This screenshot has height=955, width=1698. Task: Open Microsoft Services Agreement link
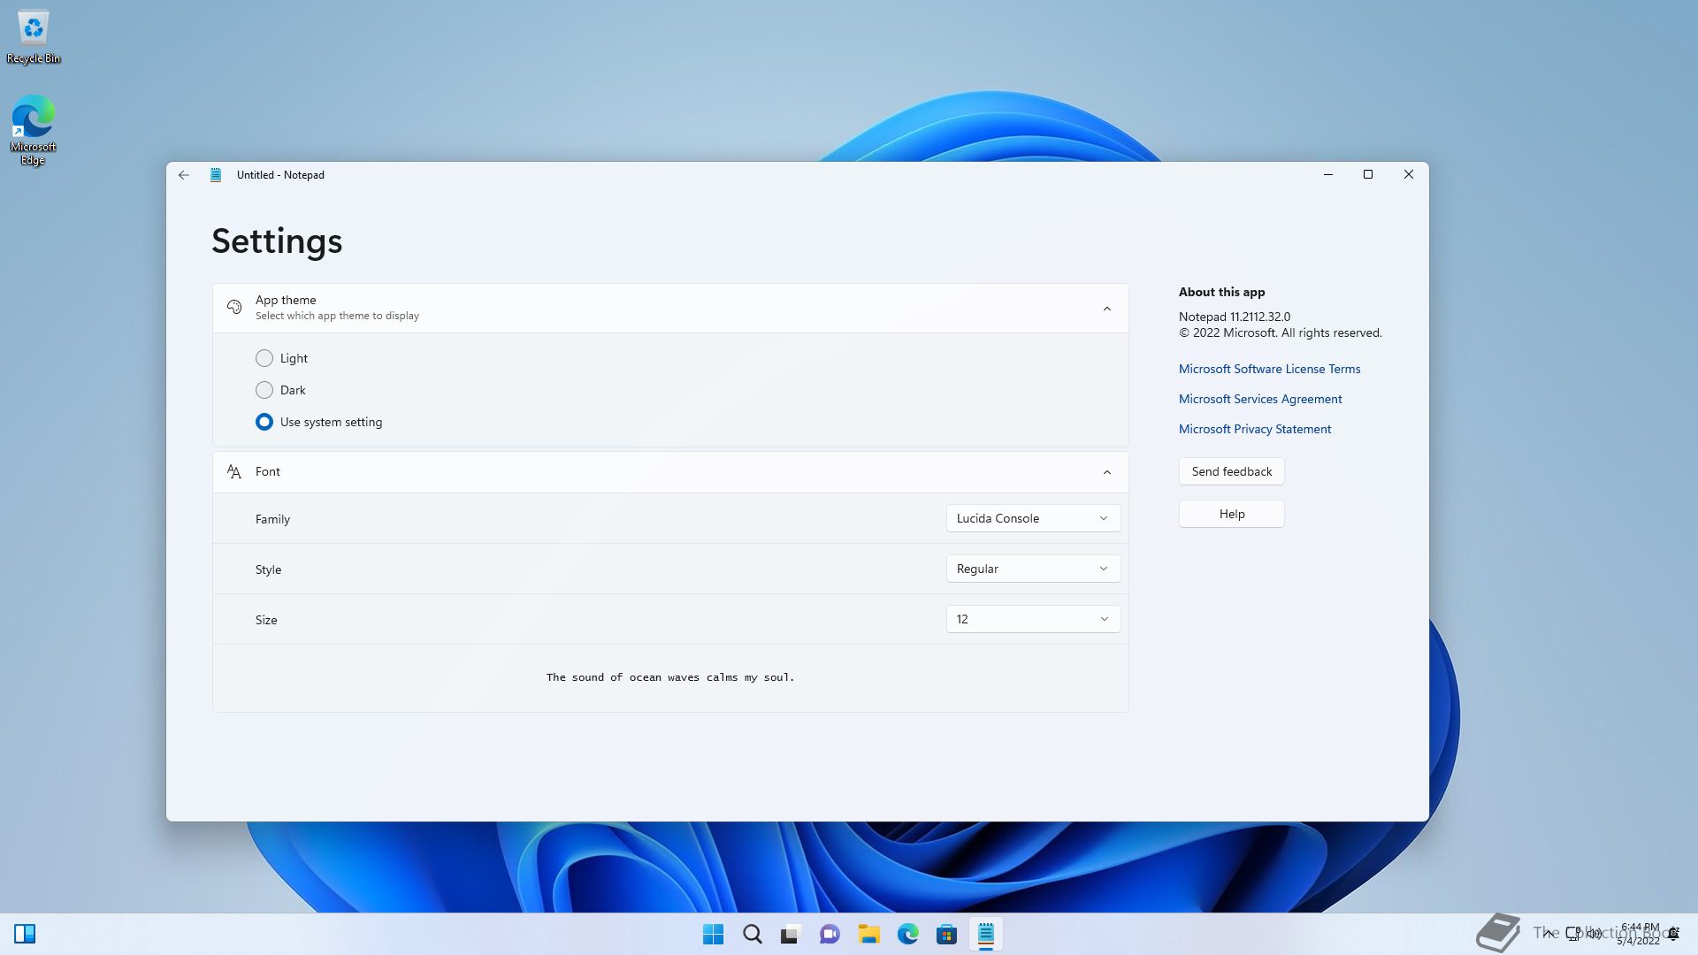tap(1260, 399)
